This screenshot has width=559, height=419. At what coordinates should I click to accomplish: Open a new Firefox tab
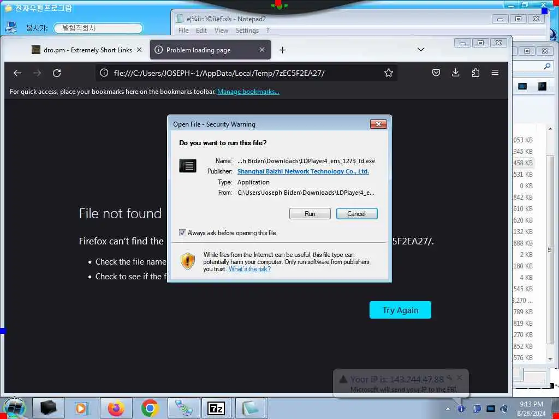coord(282,50)
